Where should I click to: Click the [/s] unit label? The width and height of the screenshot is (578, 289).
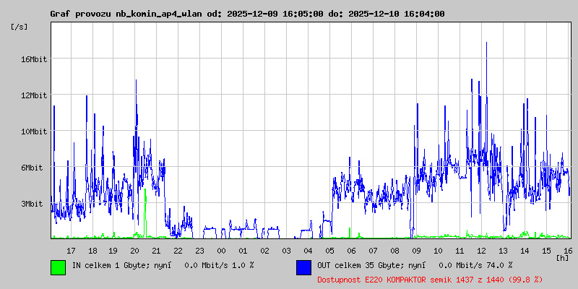pyautogui.click(x=20, y=27)
